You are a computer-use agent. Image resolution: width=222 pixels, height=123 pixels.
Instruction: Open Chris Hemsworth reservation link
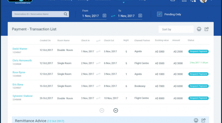[x=22, y=61]
